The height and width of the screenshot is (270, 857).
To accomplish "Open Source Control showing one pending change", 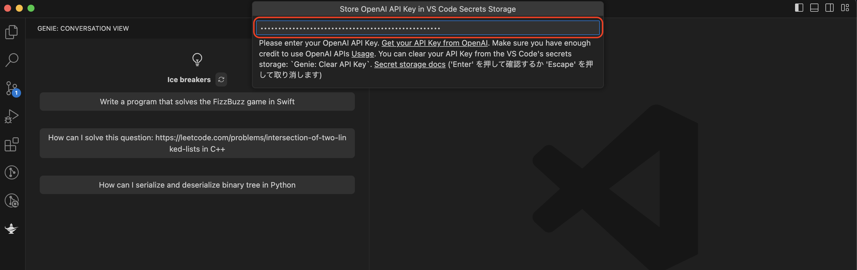I will click(12, 88).
